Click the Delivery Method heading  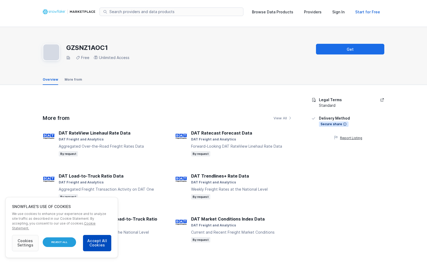pyautogui.click(x=334, y=118)
